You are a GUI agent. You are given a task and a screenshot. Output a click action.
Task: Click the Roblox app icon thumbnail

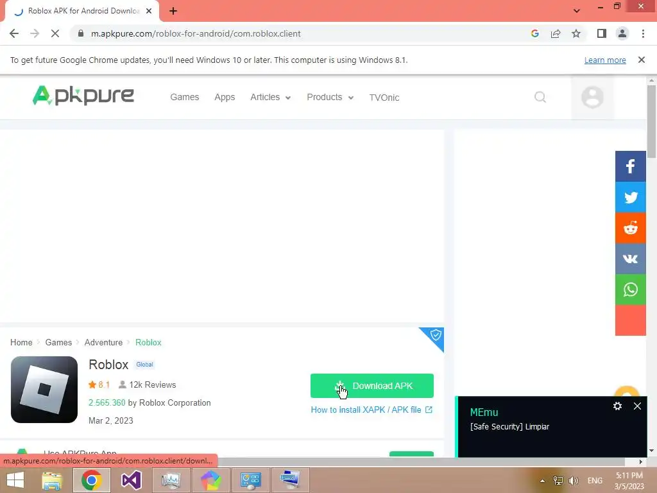pos(44,390)
